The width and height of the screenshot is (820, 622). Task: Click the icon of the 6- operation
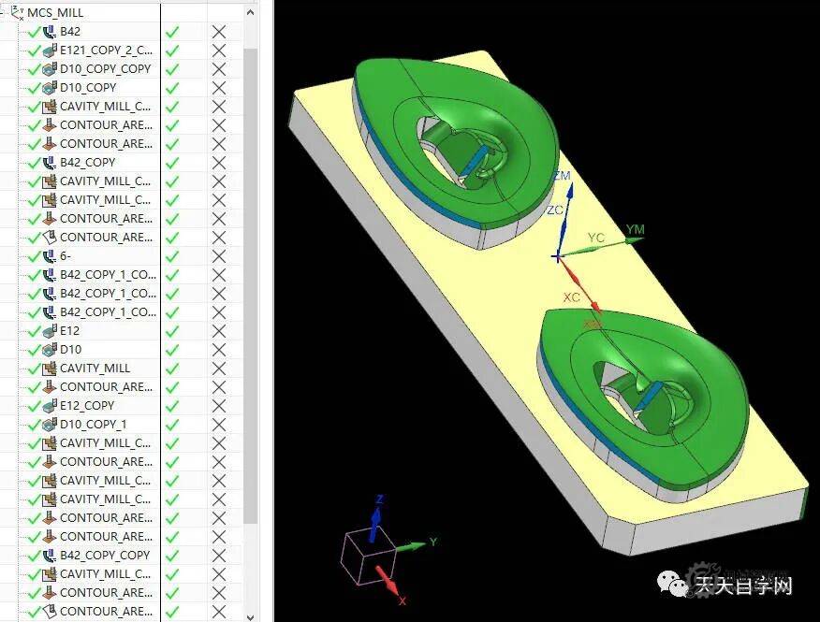click(x=50, y=256)
